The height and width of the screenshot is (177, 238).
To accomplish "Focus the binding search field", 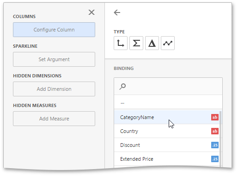I will tap(168, 86).
